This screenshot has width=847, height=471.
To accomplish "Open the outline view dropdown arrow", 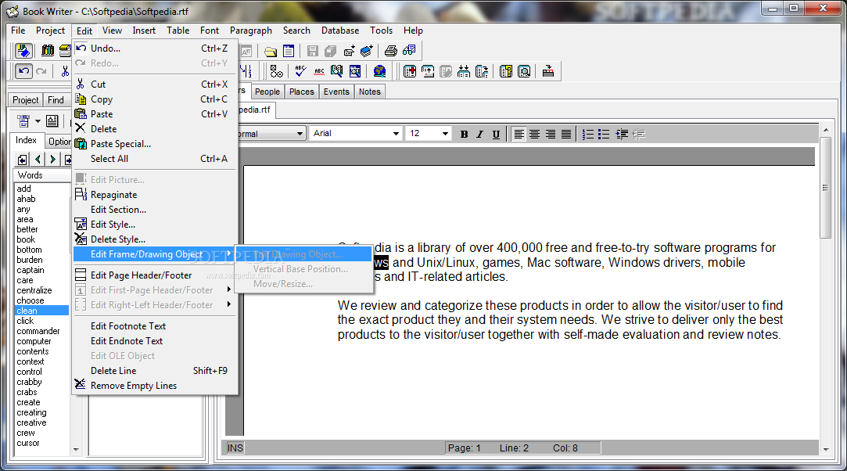I will tap(38, 121).
